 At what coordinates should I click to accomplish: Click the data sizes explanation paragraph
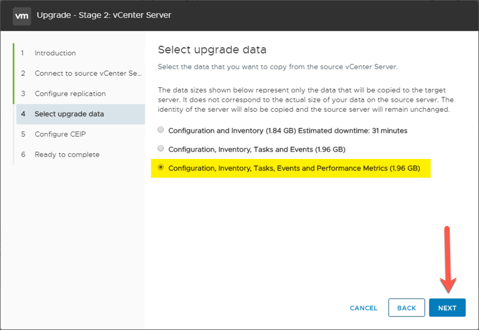click(x=305, y=100)
